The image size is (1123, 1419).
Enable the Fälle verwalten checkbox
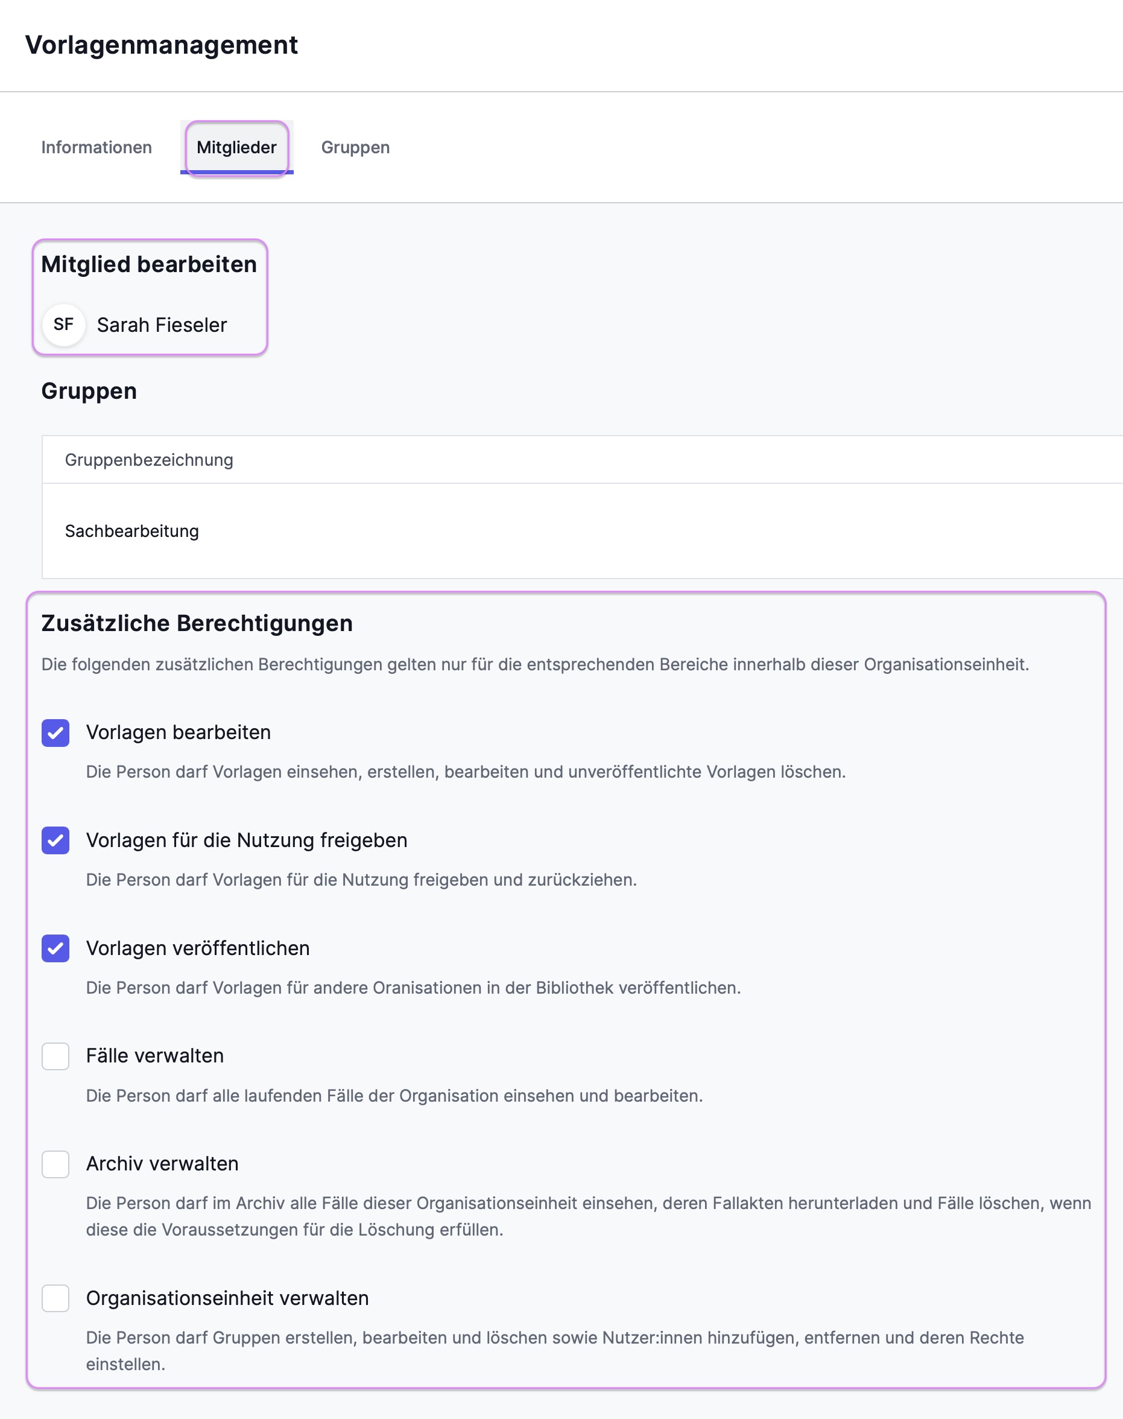[56, 1056]
